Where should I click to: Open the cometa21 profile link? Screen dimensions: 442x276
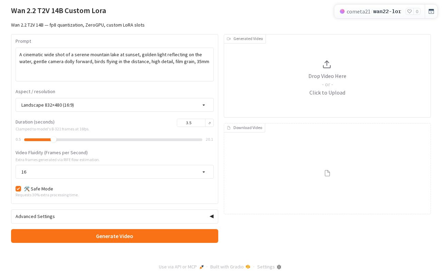[x=358, y=11]
